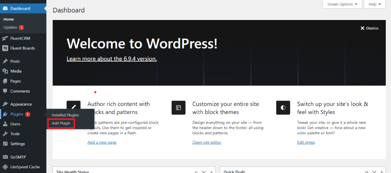Click the Welcome to WordPress! heading

pyautogui.click(x=142, y=44)
